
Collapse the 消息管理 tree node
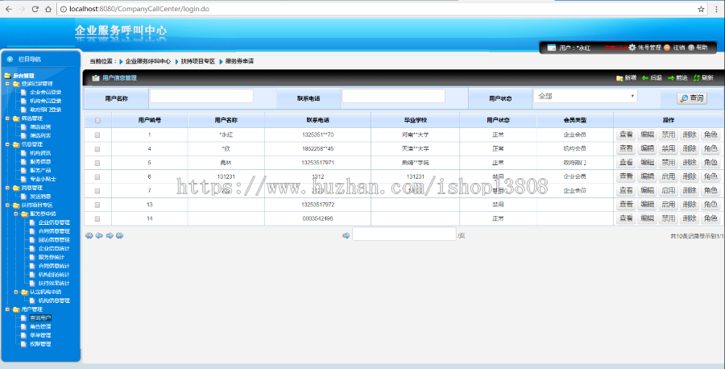(x=7, y=188)
